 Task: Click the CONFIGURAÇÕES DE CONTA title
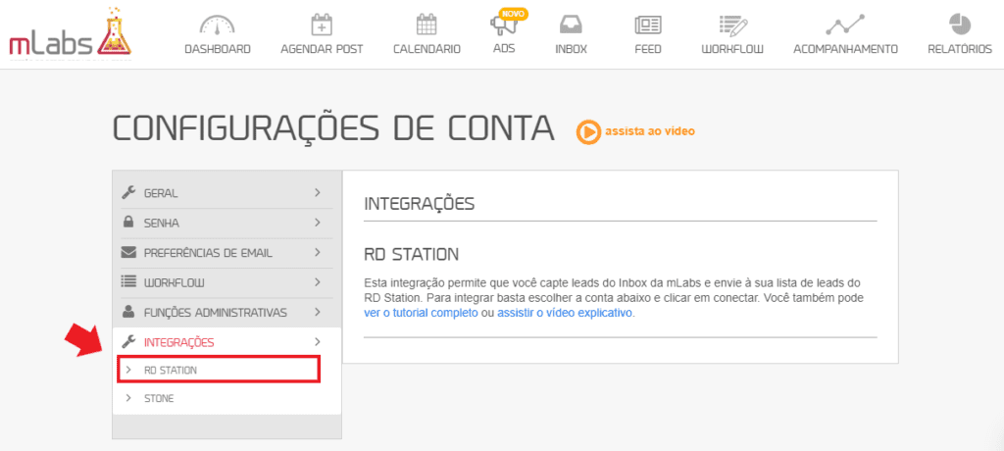point(333,128)
